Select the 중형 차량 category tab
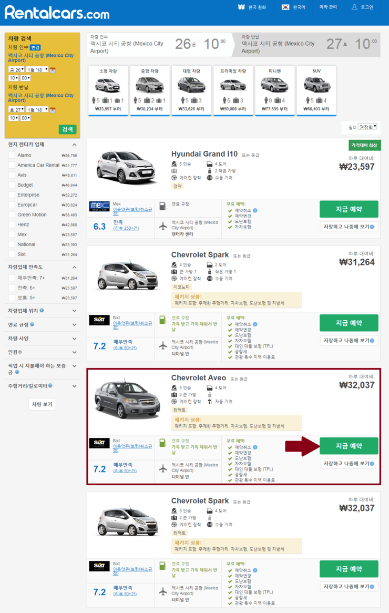 [x=150, y=91]
